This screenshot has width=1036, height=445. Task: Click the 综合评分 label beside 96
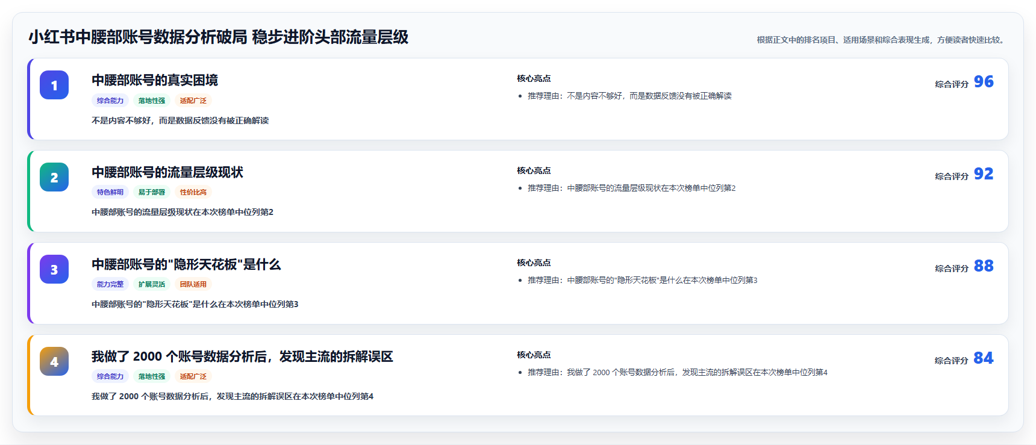tap(952, 84)
